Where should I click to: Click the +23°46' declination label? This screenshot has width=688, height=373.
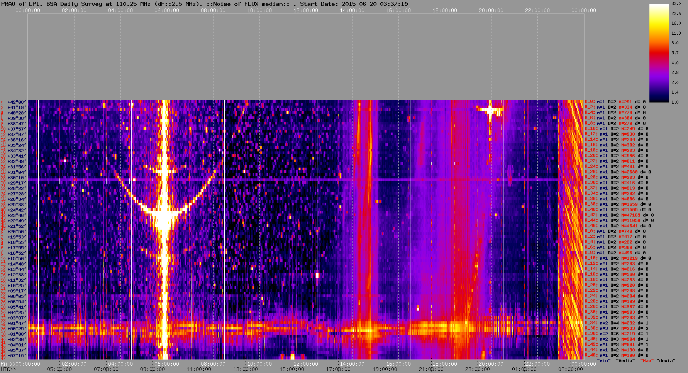pos(17,215)
